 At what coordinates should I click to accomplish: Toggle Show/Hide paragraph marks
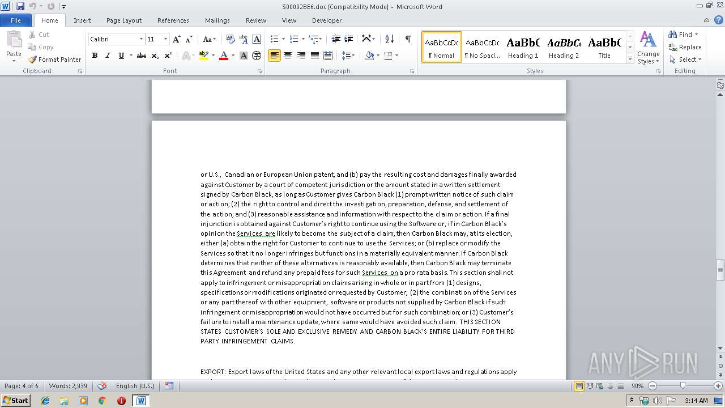tap(408, 39)
